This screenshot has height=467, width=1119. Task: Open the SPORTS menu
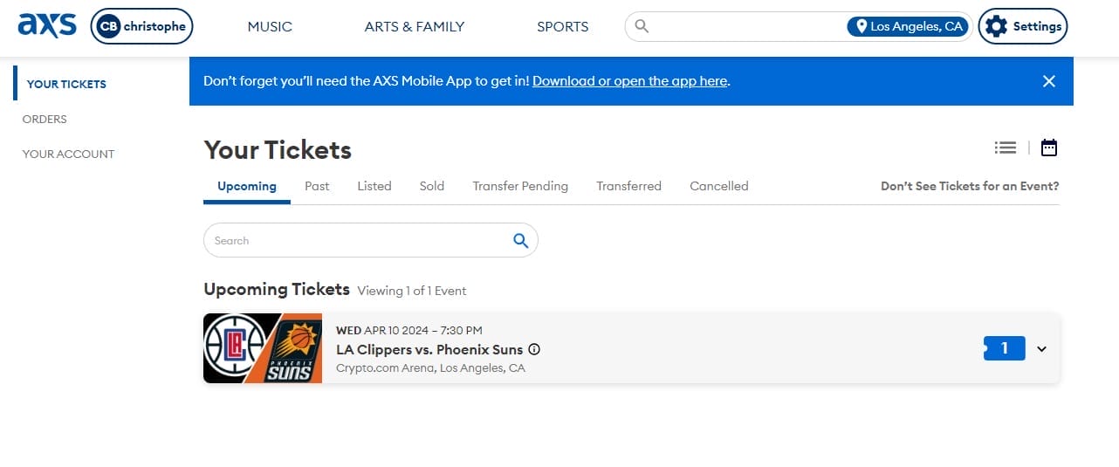(x=562, y=26)
